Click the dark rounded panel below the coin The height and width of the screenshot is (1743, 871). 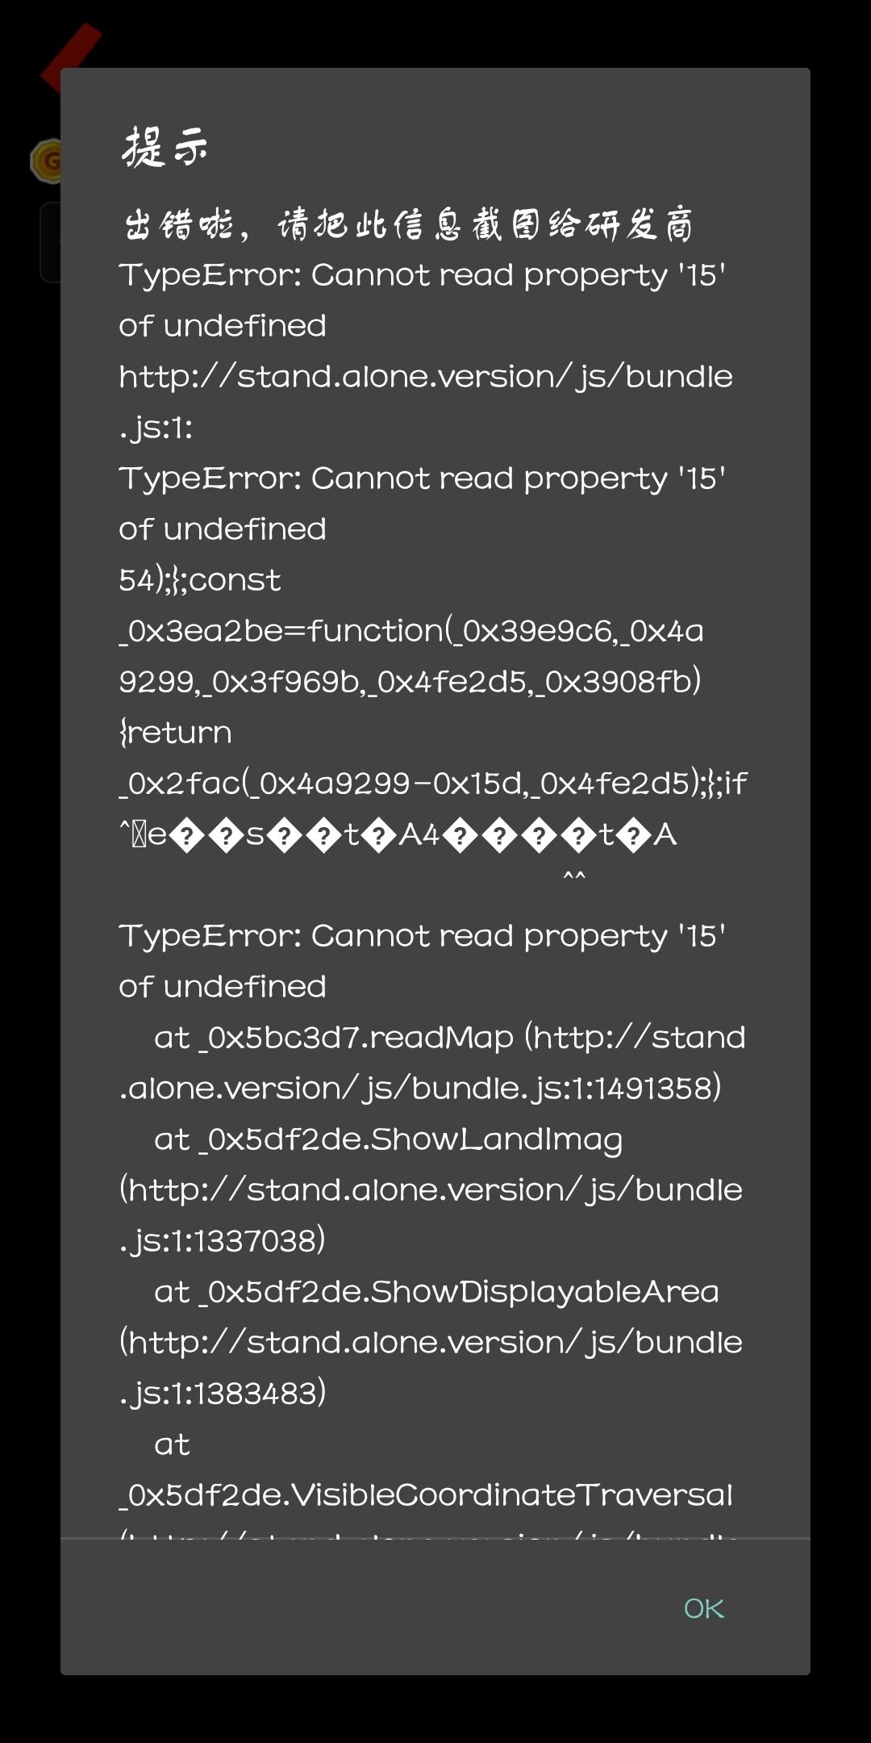click(50, 242)
